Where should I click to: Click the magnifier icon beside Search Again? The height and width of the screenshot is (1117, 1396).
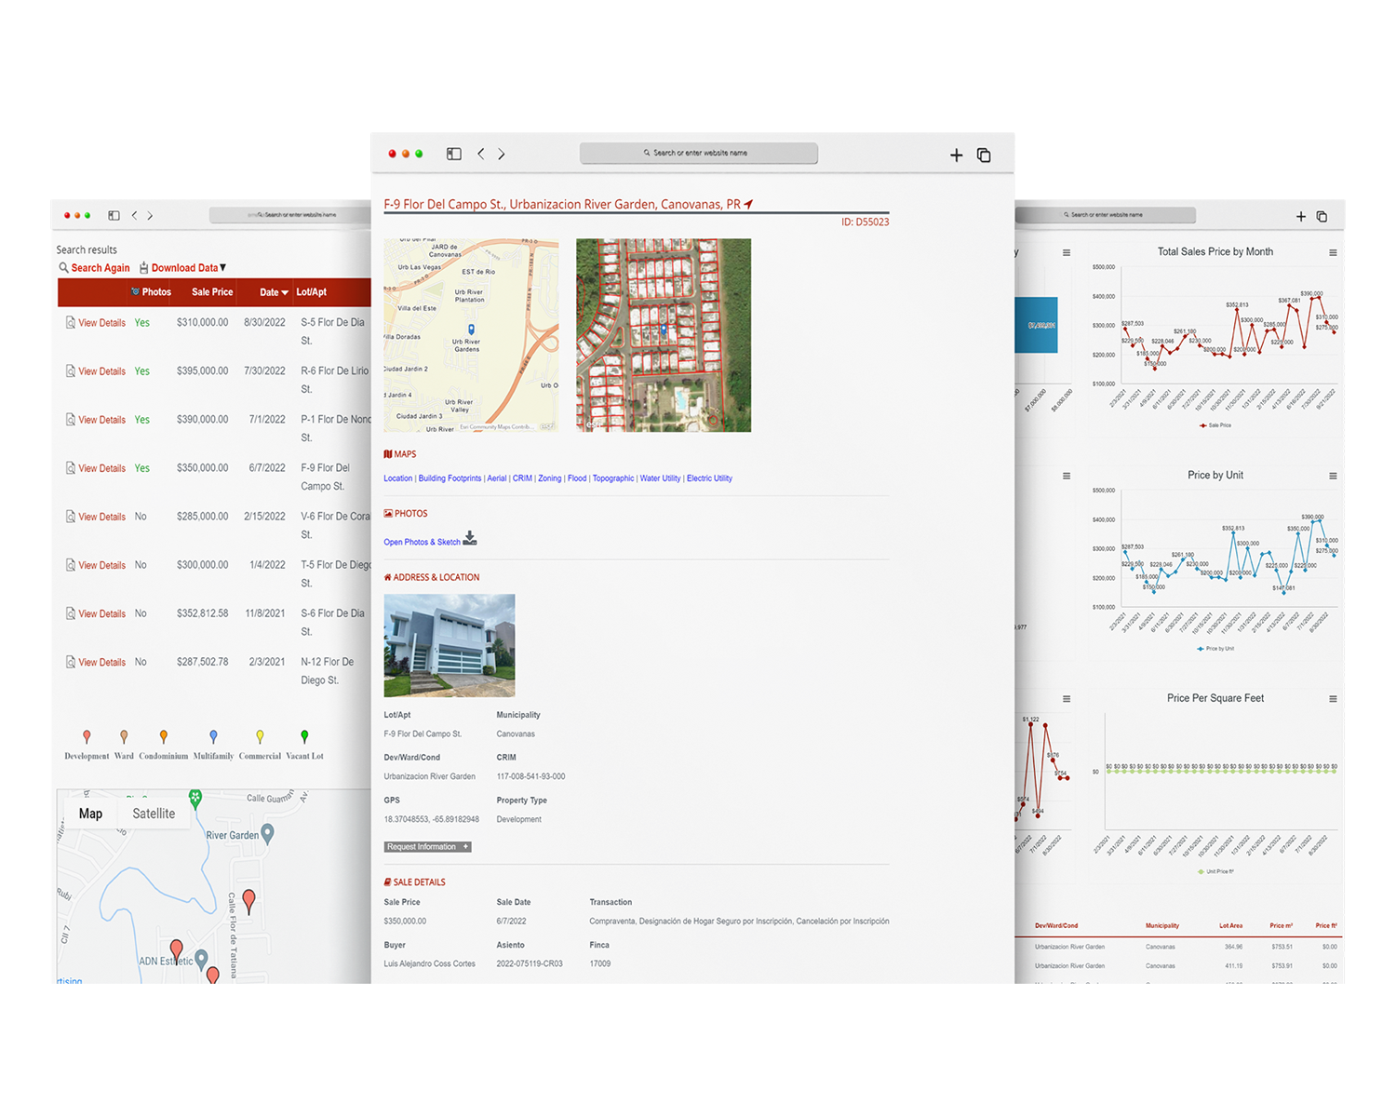click(x=64, y=268)
